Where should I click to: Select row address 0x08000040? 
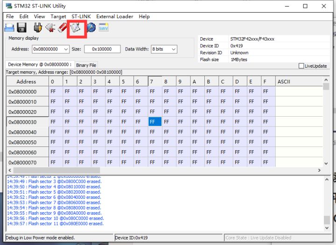(x=28, y=132)
